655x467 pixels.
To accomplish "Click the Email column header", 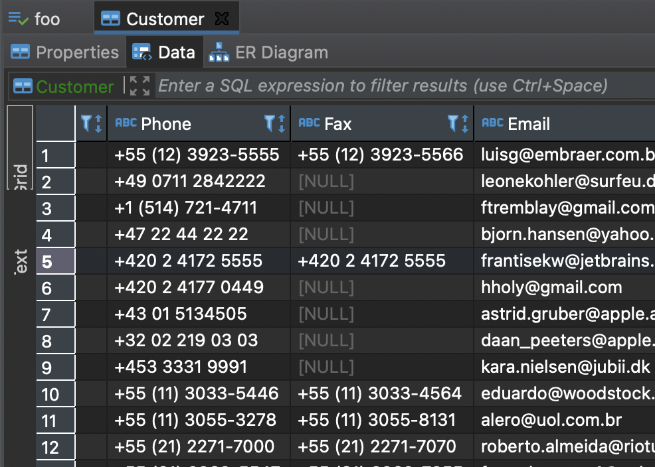I will 565,124.
